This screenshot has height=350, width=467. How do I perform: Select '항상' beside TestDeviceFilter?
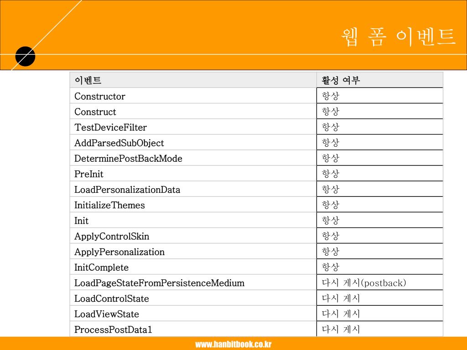tap(331, 127)
